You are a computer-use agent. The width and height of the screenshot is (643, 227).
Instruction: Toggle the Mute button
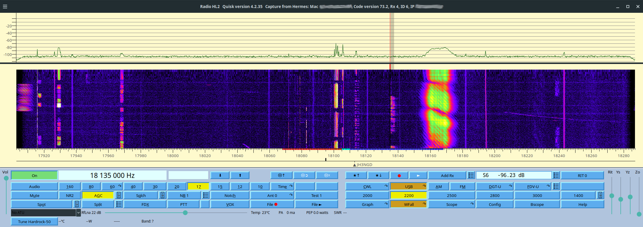[x=34, y=195]
